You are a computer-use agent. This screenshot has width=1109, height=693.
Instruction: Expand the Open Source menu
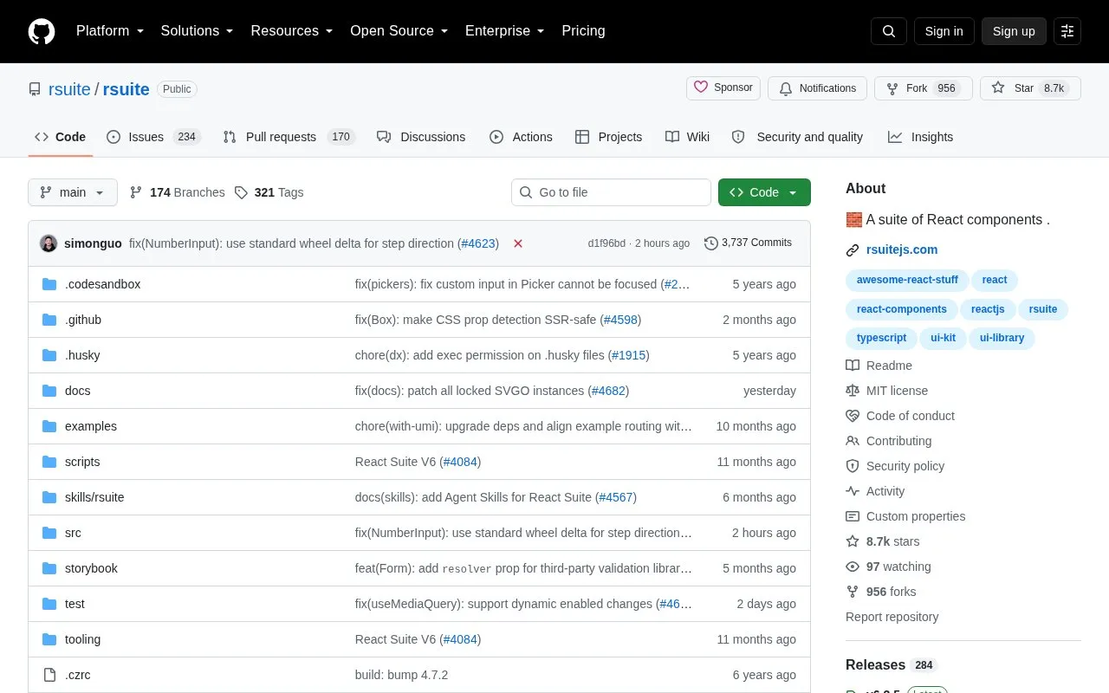coord(399,31)
